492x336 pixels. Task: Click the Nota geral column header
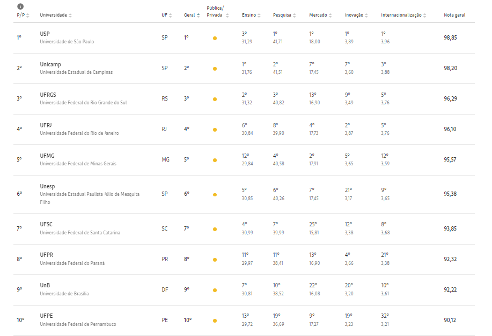(x=454, y=15)
